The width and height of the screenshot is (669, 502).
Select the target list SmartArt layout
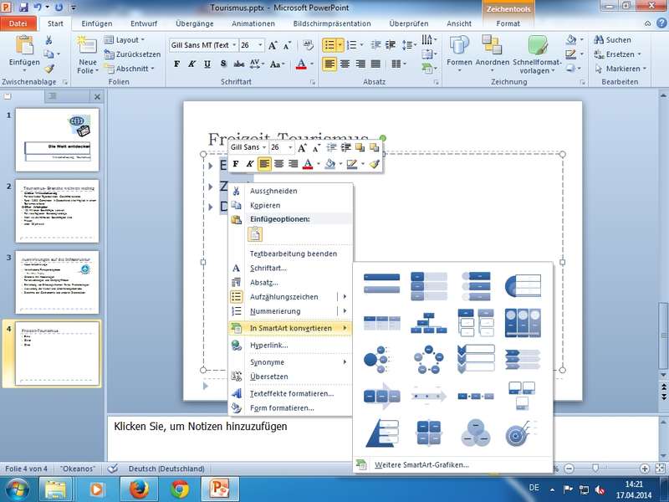pyautogui.click(x=521, y=433)
